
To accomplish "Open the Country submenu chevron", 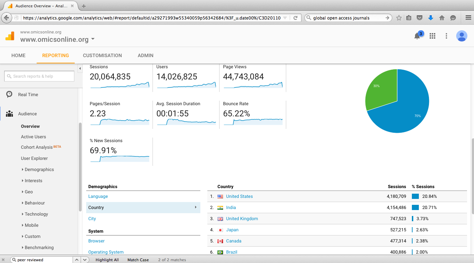I will 196,207.
